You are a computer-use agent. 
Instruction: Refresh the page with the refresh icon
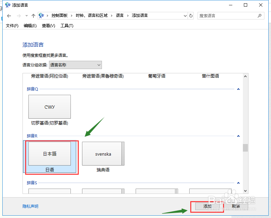click(x=191, y=15)
